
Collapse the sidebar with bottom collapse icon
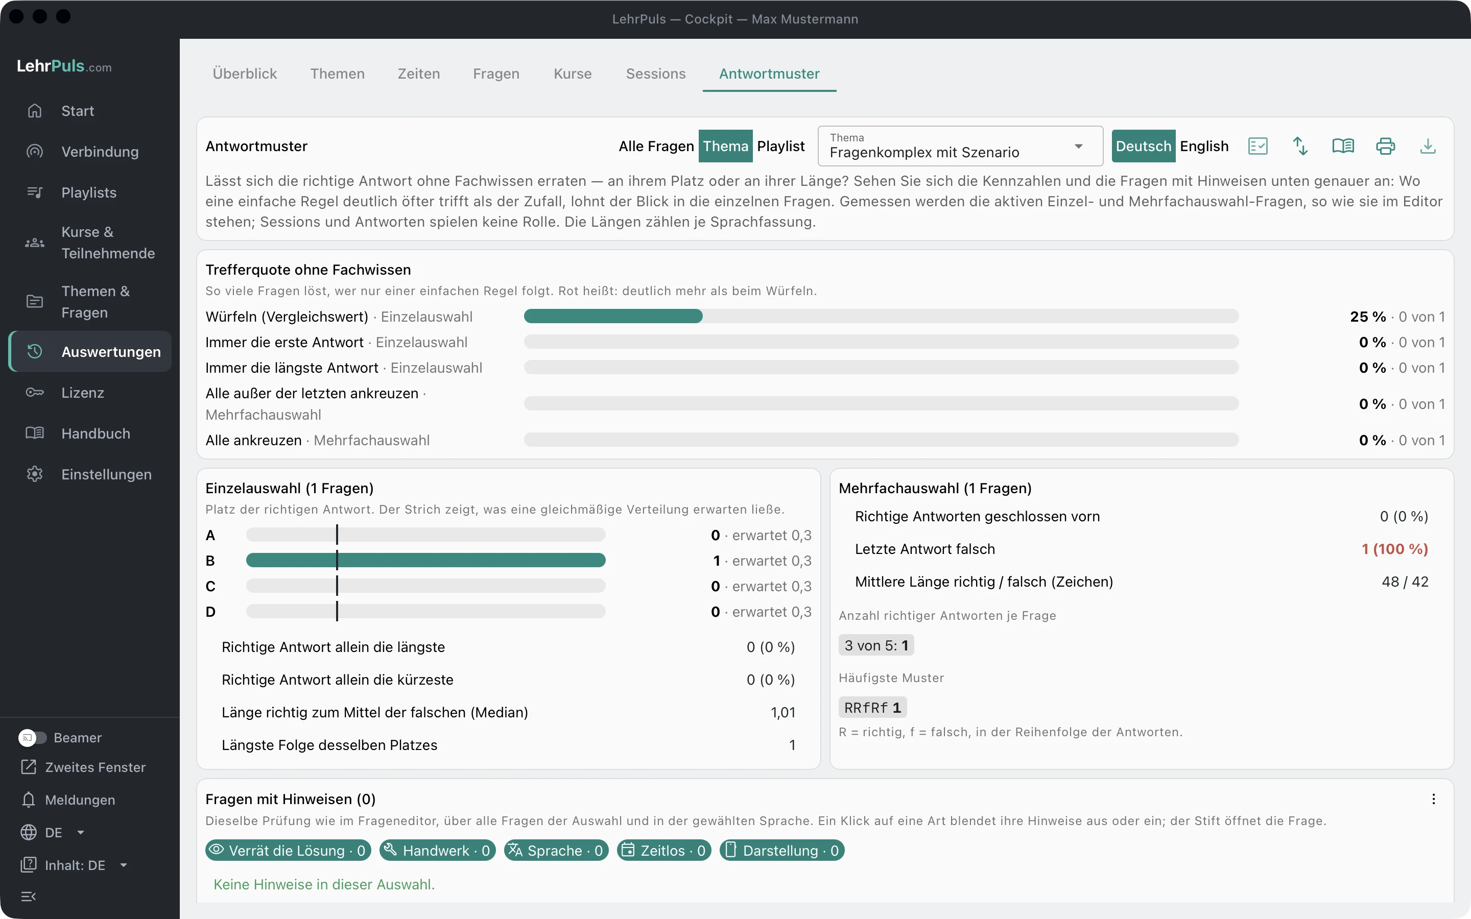(29, 897)
